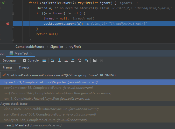
Task: Click the Show Execution Point icon
Action: click(x=44, y=60)
